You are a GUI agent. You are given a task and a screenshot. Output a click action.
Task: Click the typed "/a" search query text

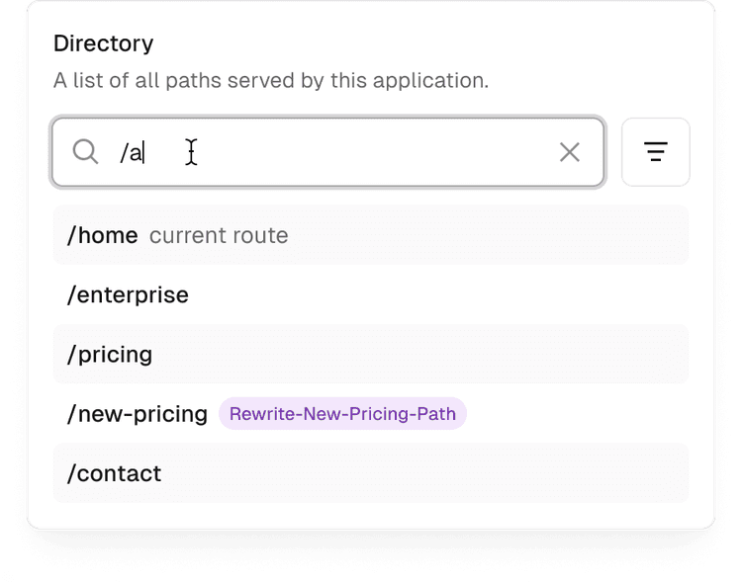(x=132, y=152)
